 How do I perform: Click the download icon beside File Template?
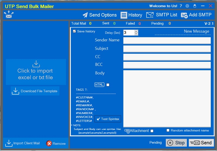(x=15, y=91)
